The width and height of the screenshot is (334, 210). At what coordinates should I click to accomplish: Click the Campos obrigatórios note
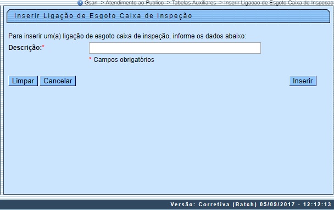point(121,60)
